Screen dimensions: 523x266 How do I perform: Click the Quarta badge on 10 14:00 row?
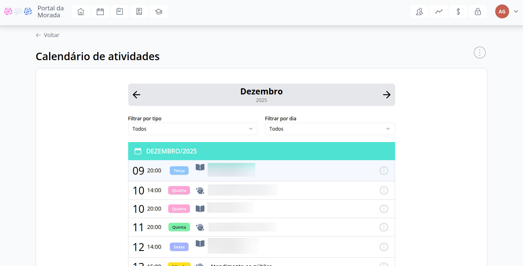(179, 190)
